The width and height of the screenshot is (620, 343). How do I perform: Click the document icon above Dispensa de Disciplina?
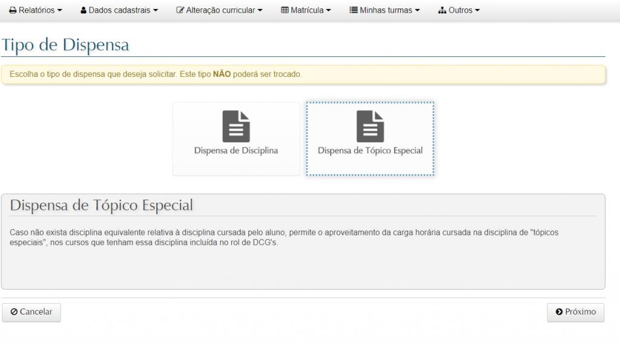click(236, 126)
